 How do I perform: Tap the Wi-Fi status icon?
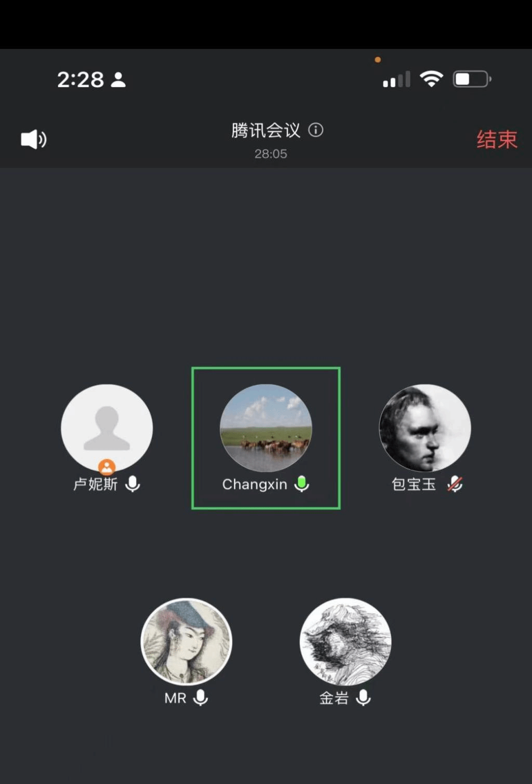pos(431,79)
